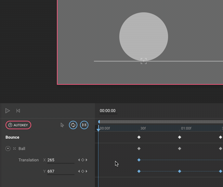Add a keyframe on Translation X
223x187 pixels.
pos(83,160)
